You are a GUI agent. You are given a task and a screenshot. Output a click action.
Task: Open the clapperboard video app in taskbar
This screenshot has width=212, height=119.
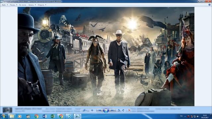coord(28,116)
